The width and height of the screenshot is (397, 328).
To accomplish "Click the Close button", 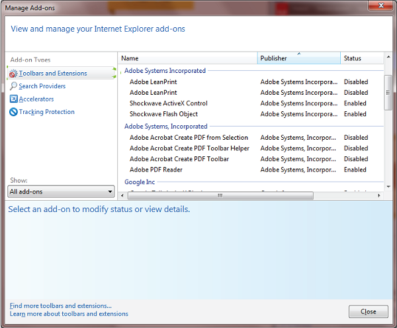I will 368,311.
